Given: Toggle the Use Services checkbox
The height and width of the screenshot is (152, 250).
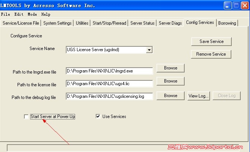Looking at the screenshot, I should 98,116.
